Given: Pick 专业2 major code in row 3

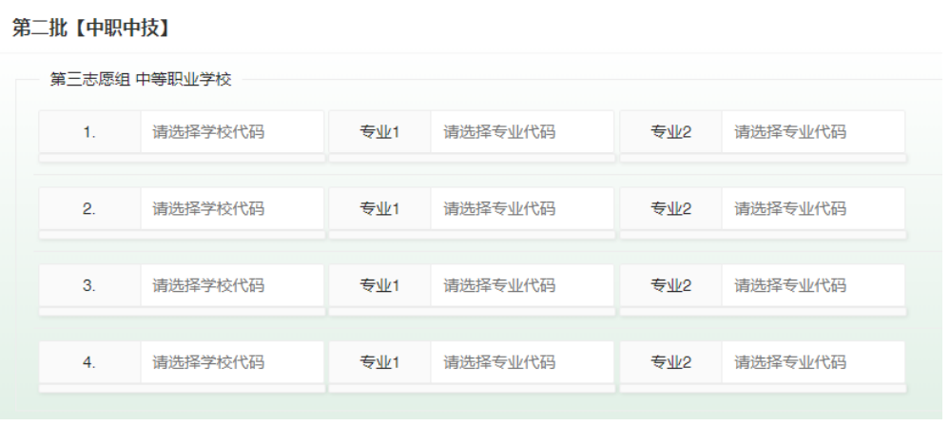Looking at the screenshot, I should [812, 285].
